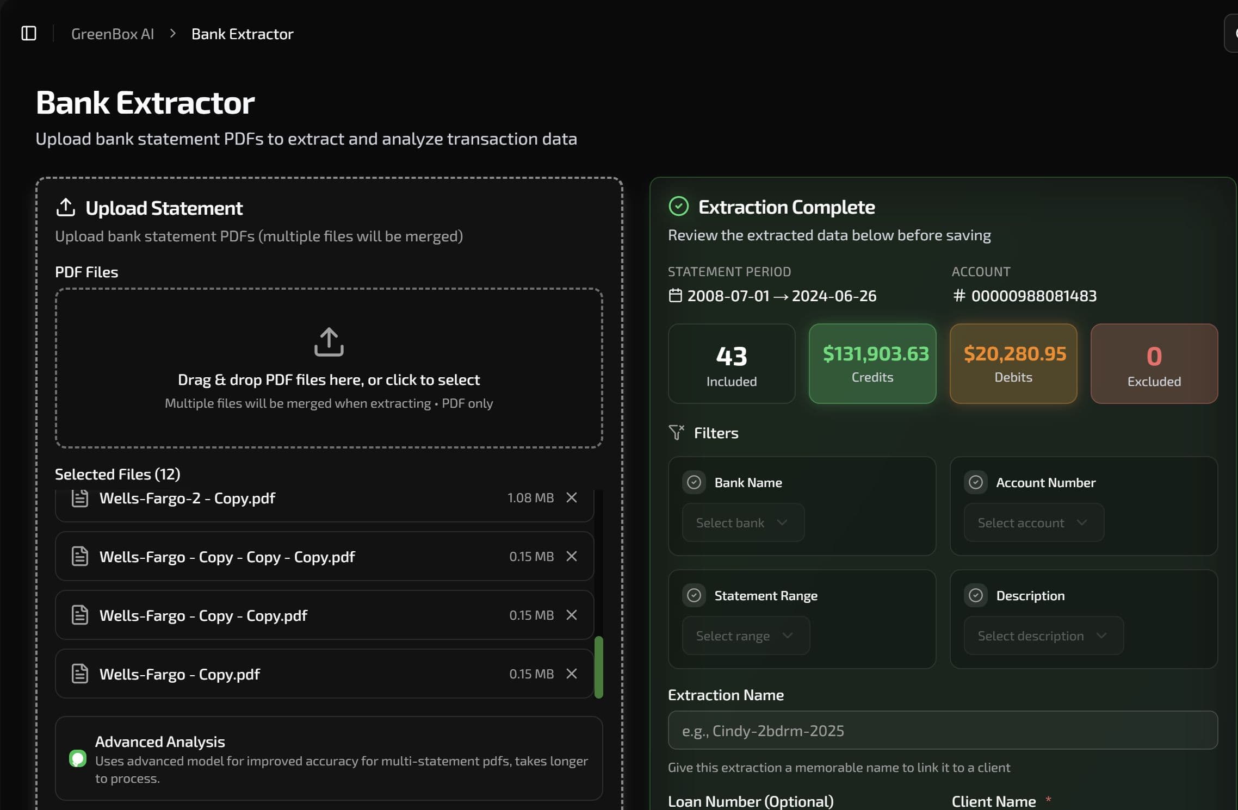Open the Bank Extractor breadcrumb
The width and height of the screenshot is (1238, 810).
243,34
